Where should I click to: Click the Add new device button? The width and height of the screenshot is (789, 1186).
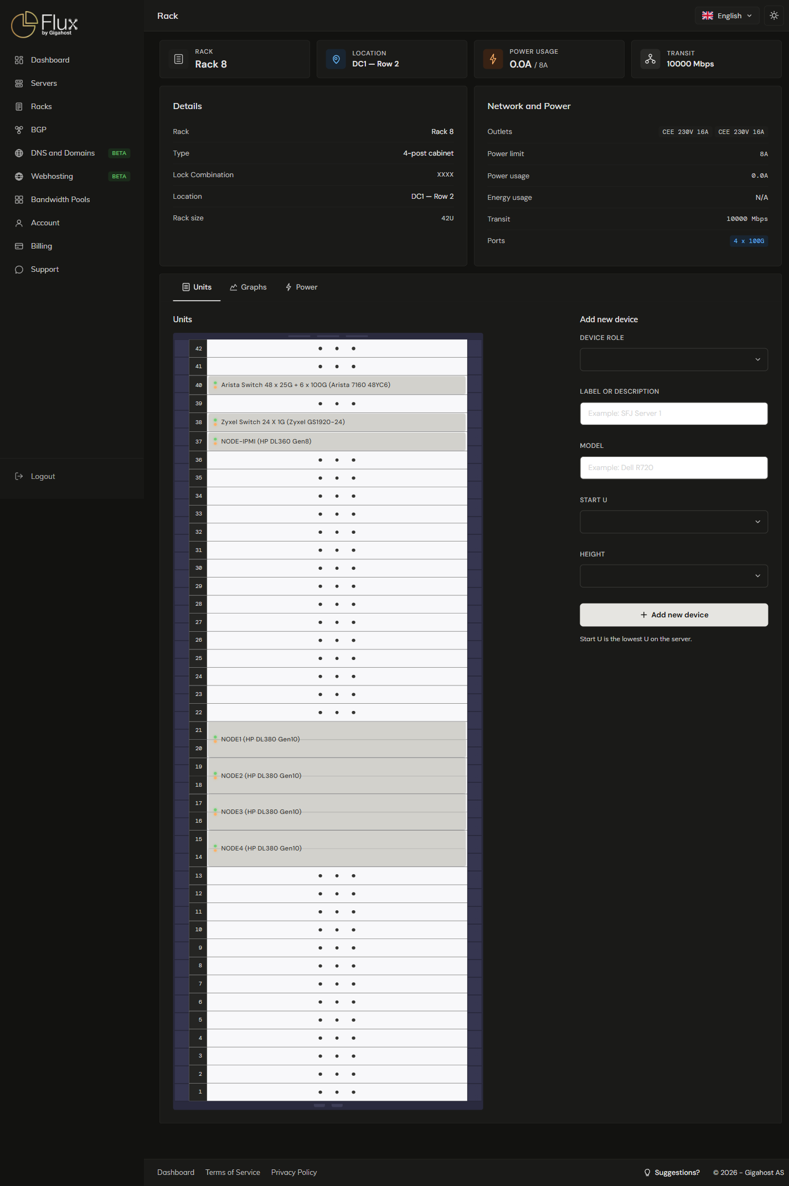pos(674,615)
